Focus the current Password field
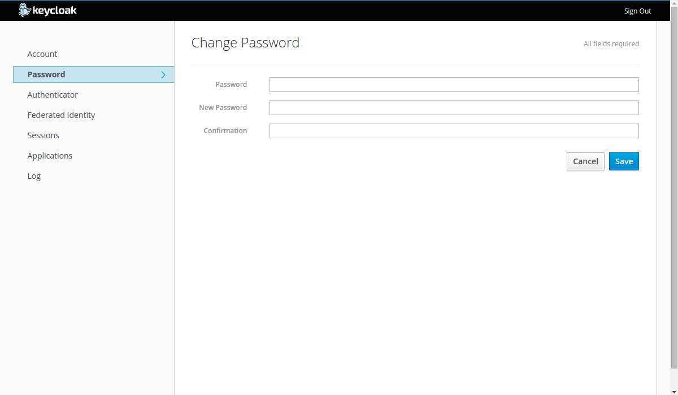Viewport: 678px width, 395px height. pos(454,85)
